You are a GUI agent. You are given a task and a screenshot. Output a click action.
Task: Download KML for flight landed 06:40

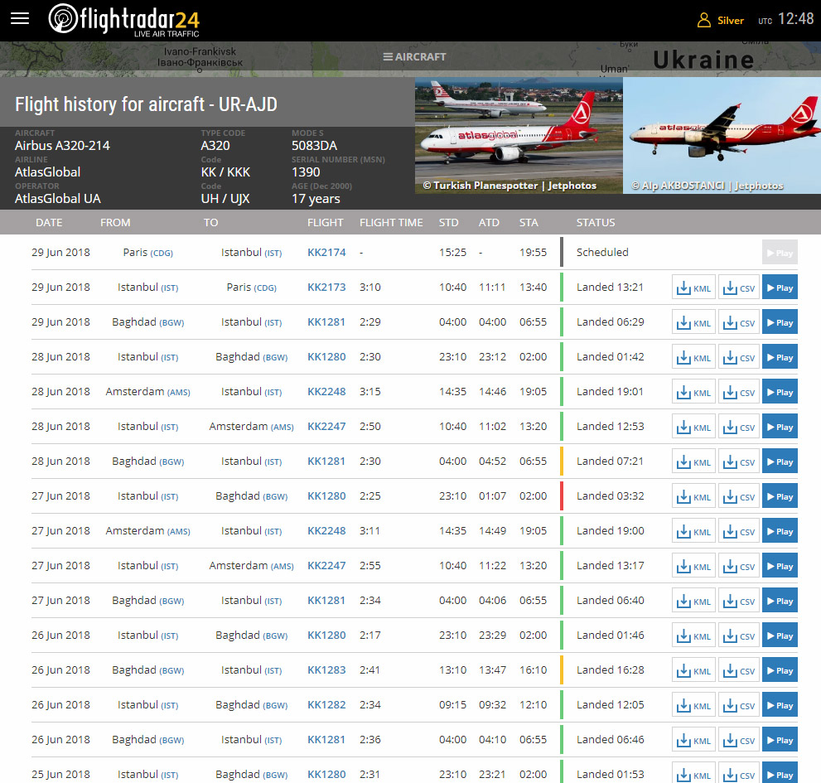tap(693, 601)
